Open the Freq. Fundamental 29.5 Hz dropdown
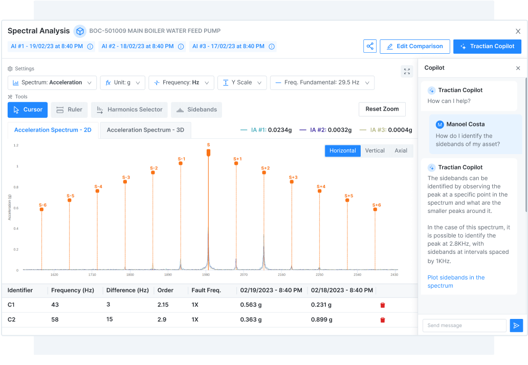The height and width of the screenshot is (365, 528). [322, 82]
